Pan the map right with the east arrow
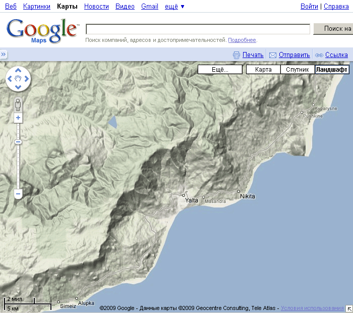 pyautogui.click(x=27, y=79)
